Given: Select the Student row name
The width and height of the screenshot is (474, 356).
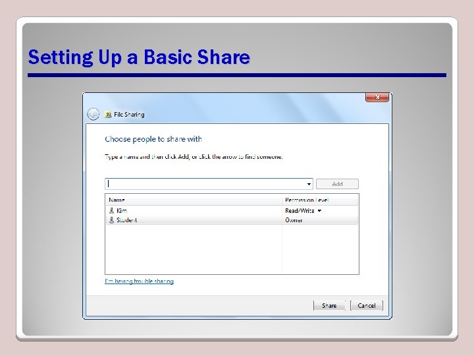Looking at the screenshot, I should 126,220.
